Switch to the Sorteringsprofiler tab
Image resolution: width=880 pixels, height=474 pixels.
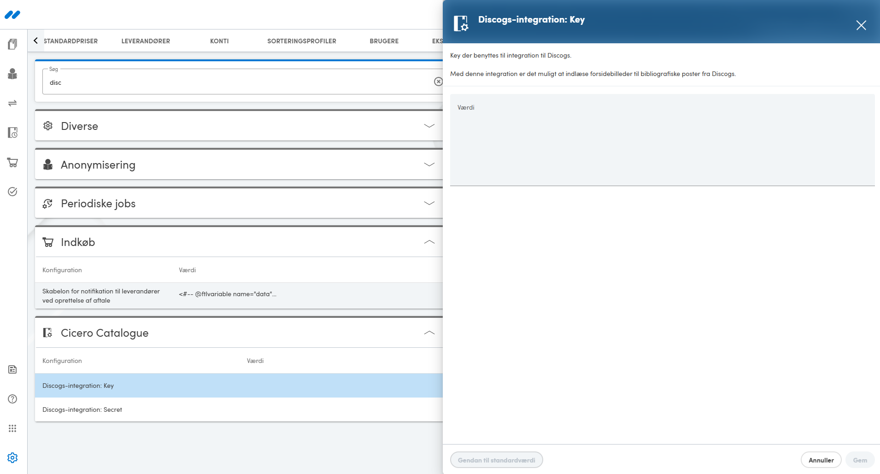[302, 41]
